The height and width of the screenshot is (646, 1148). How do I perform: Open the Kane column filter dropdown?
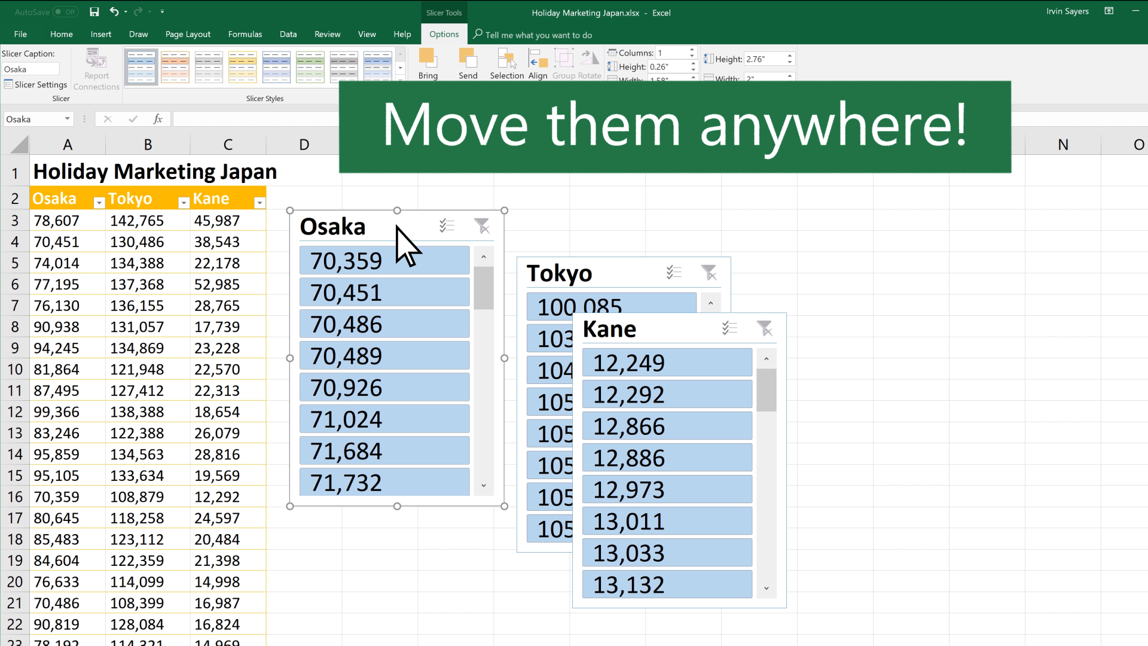tap(259, 203)
